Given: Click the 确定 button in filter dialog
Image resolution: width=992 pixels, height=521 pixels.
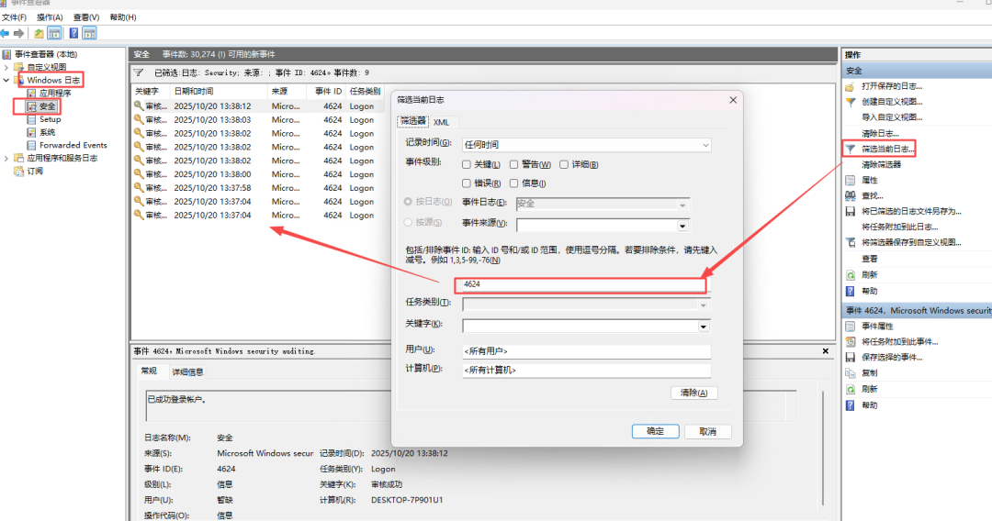Looking at the screenshot, I should (656, 431).
